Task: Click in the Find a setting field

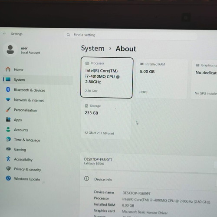Action: click(x=131, y=35)
